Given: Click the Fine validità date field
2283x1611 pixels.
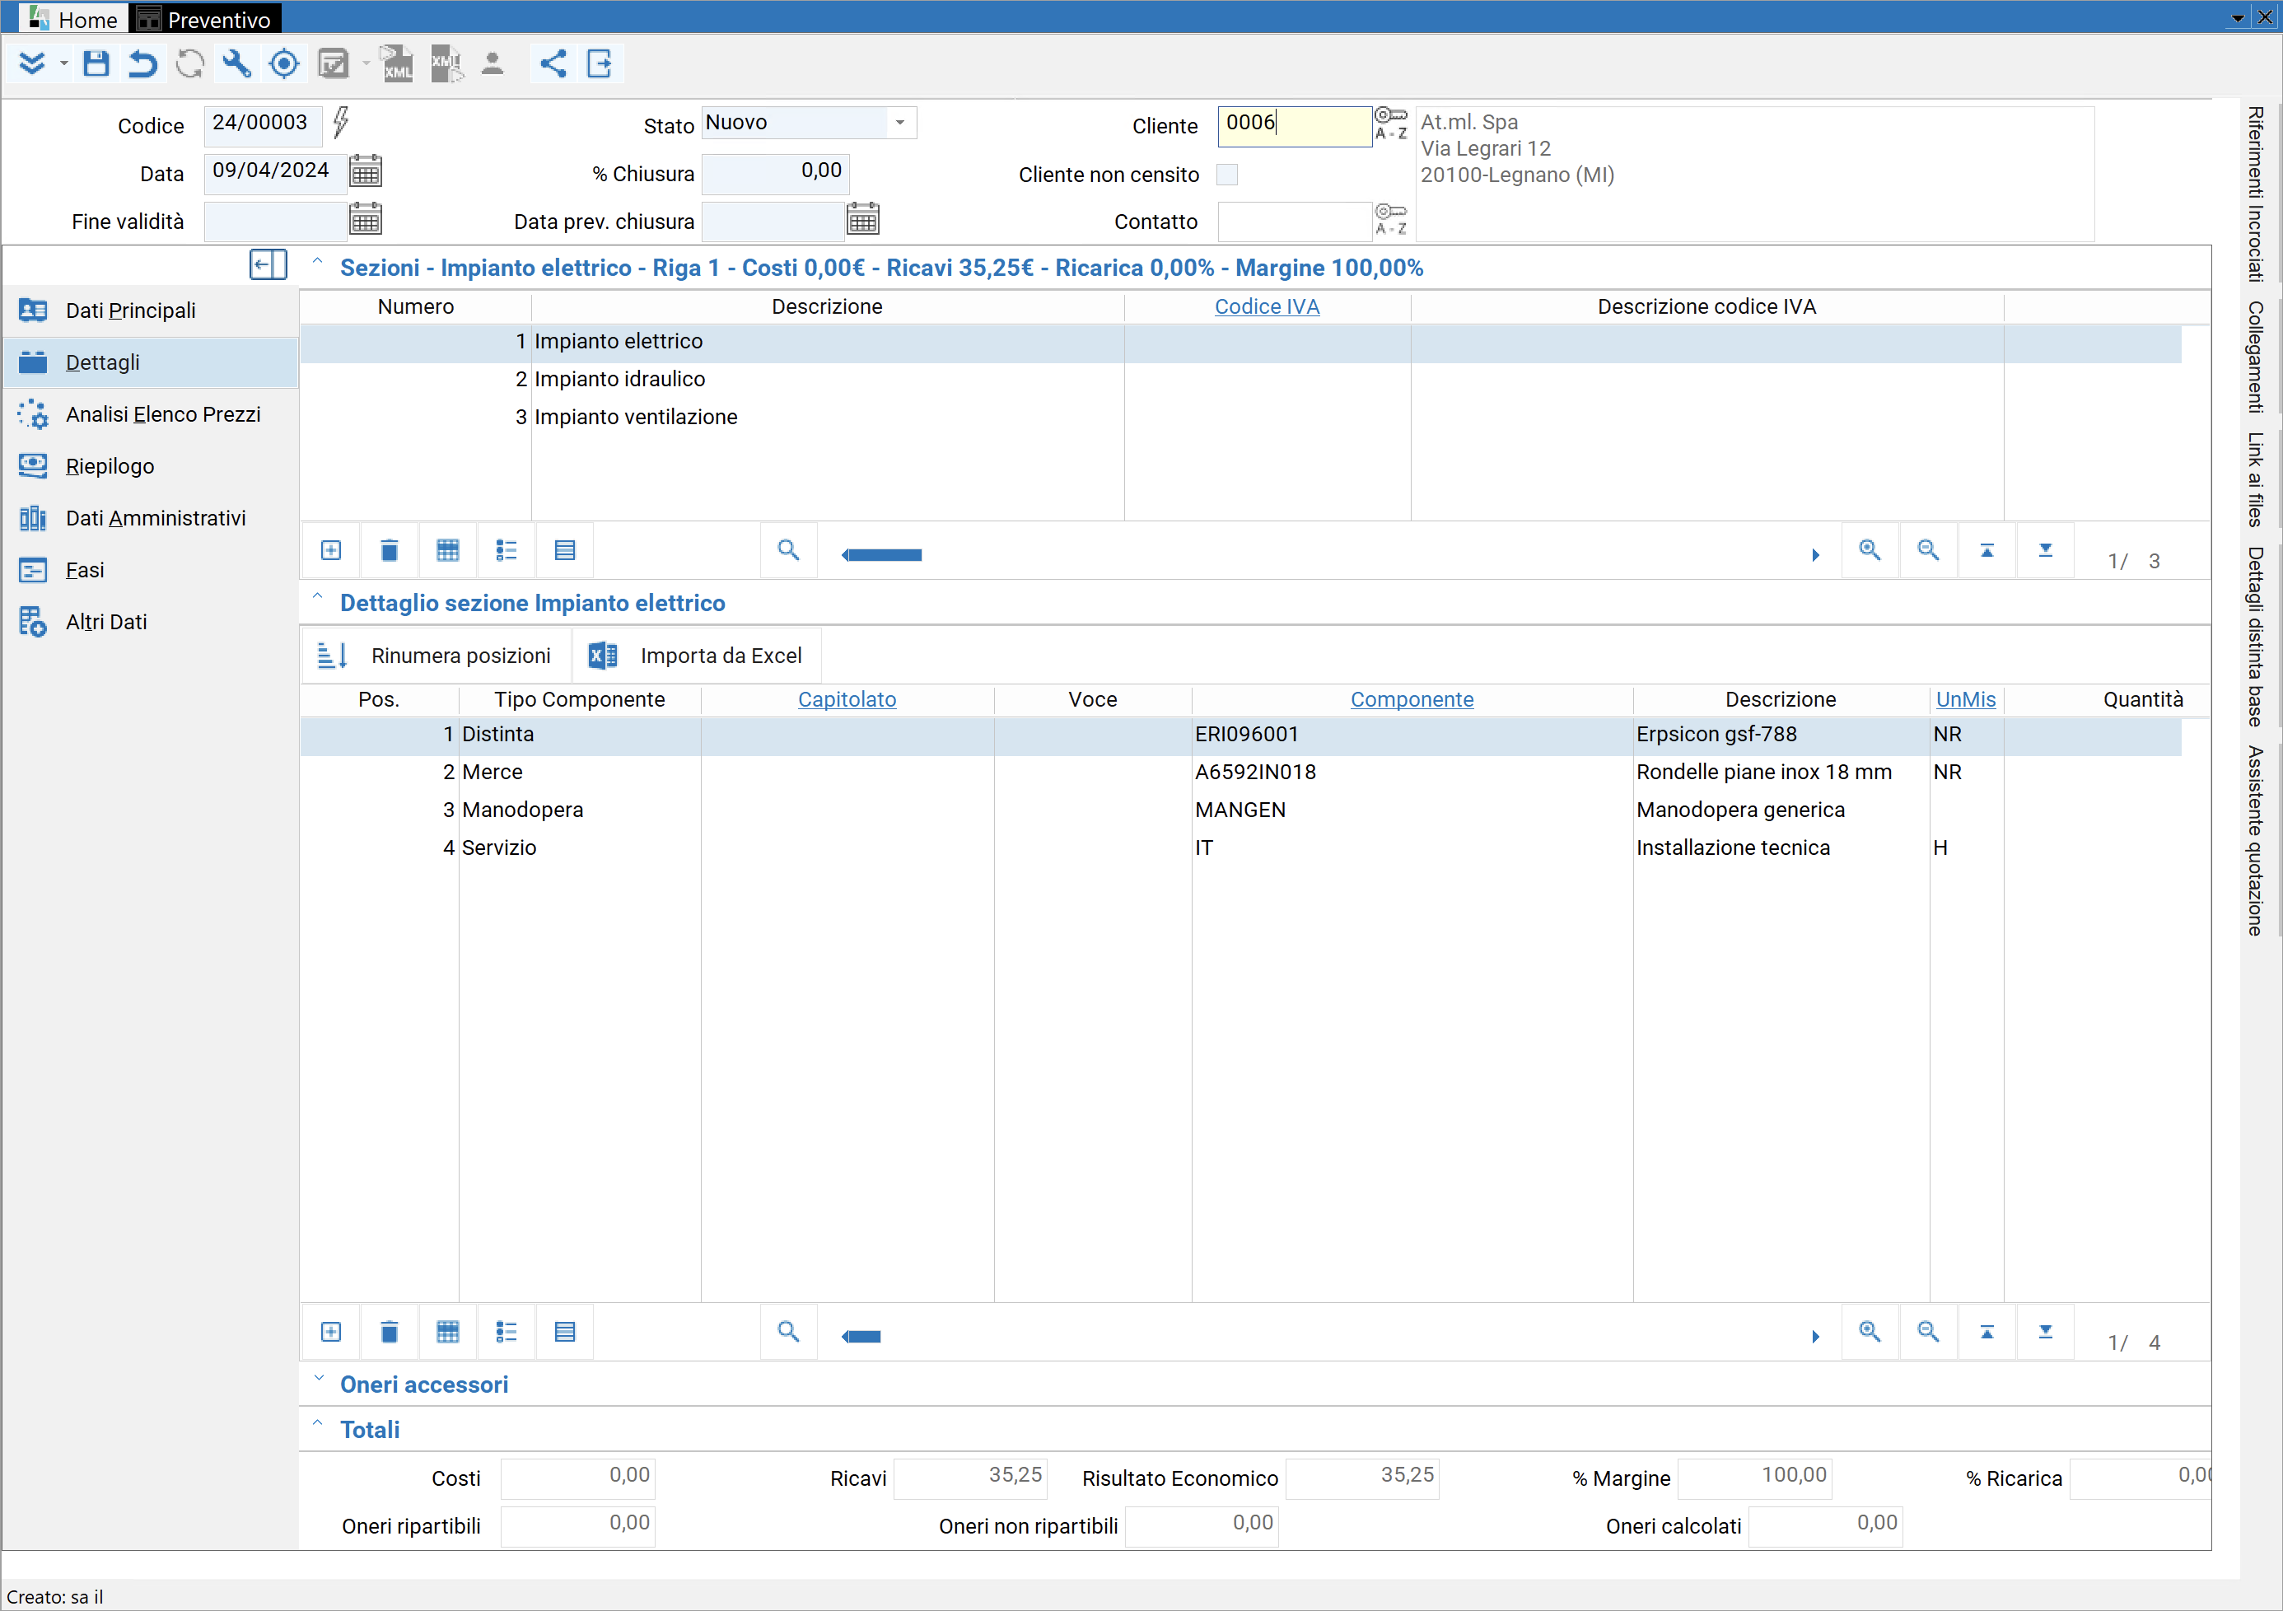Looking at the screenshot, I should pos(275,222).
